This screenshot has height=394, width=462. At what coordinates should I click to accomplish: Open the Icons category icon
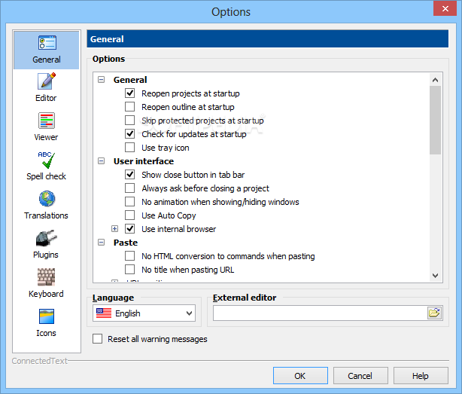(46, 316)
